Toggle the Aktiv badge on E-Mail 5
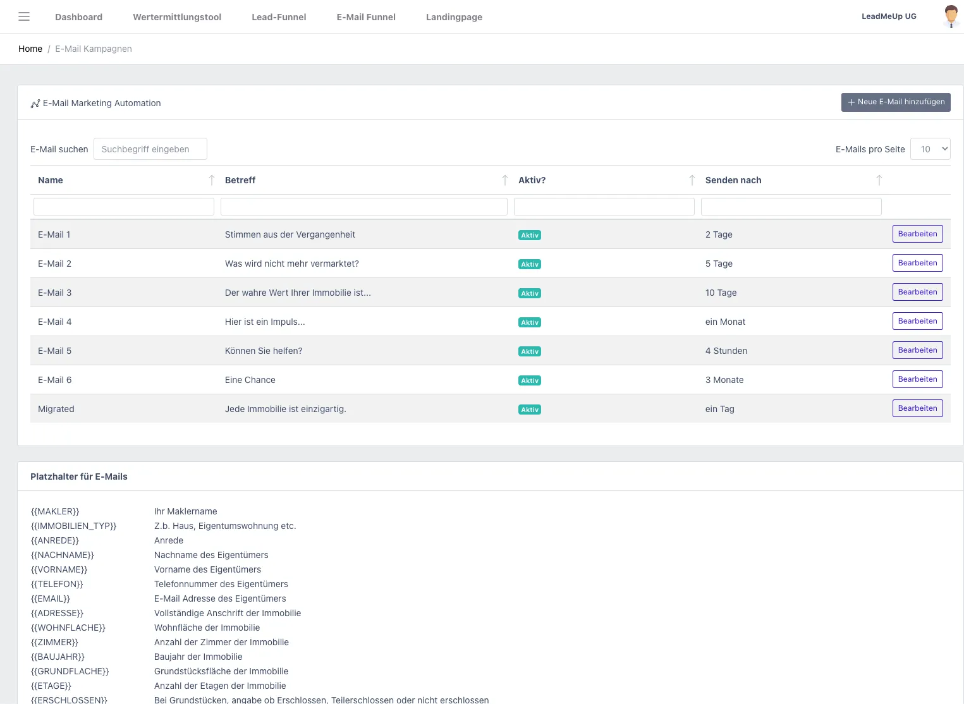The width and height of the screenshot is (964, 704). pyautogui.click(x=529, y=351)
